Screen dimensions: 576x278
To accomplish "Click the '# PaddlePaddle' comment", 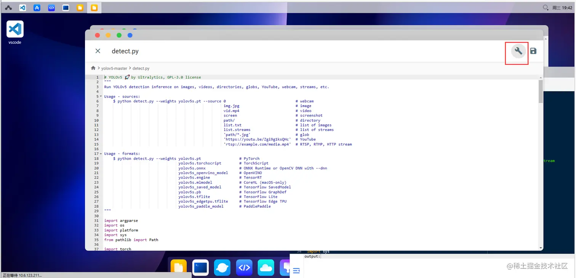I will (x=255, y=206).
